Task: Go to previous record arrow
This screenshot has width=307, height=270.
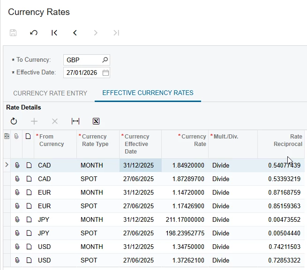Action: pos(75,33)
